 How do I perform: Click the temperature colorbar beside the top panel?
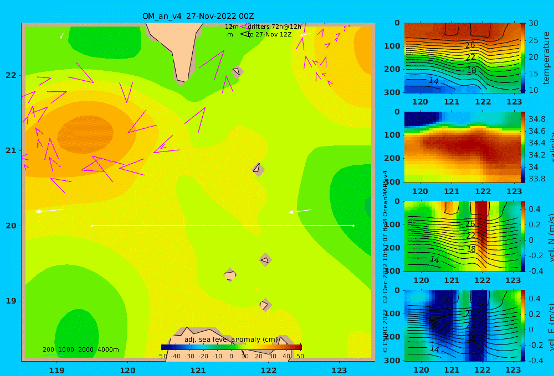click(523, 58)
